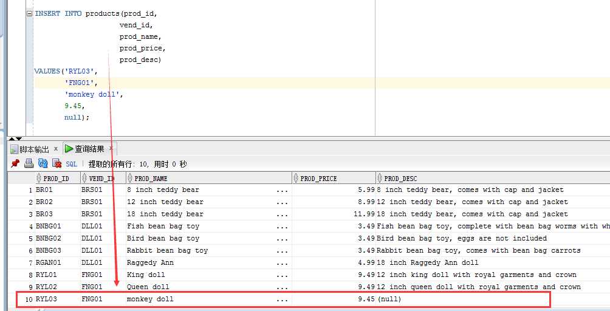Click the print icon in results toolbar
This screenshot has height=311, width=610.
coord(29,163)
